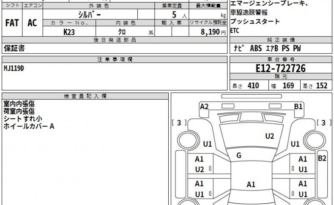
Task: Click the width value '169'
Action: (288, 85)
